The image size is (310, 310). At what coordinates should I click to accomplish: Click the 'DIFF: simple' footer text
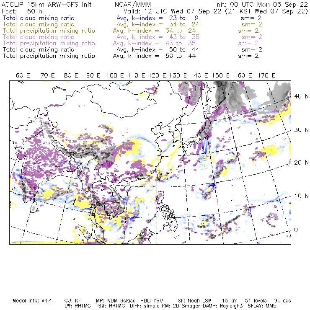145,306
